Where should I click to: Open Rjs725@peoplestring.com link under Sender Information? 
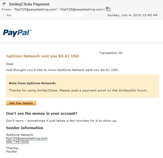click(27, 138)
